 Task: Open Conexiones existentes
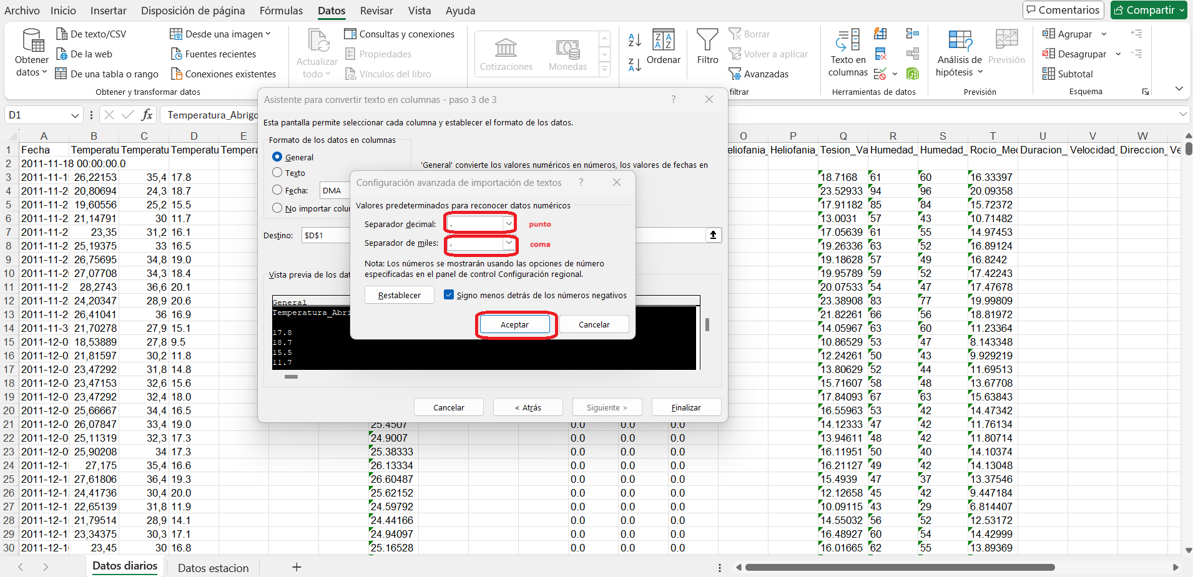pyautogui.click(x=223, y=74)
